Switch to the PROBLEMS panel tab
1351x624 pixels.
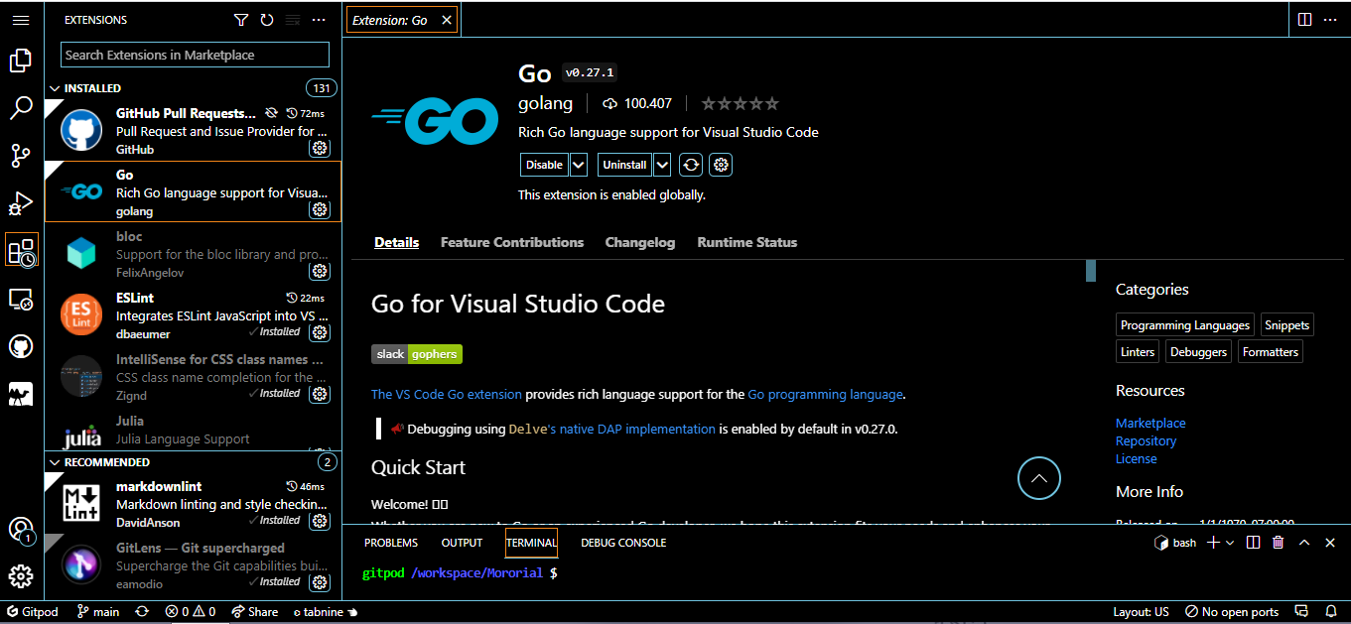[391, 543]
